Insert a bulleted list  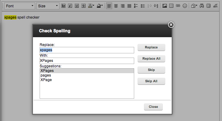point(143,6)
